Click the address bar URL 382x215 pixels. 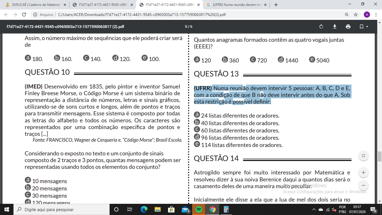142,15
